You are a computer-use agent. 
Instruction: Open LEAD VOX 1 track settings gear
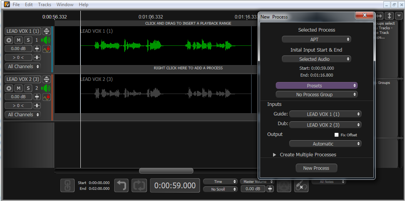9,40
